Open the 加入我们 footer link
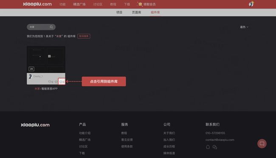 tap(169, 140)
